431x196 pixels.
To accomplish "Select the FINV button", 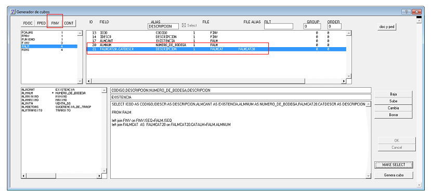I will (x=55, y=23).
